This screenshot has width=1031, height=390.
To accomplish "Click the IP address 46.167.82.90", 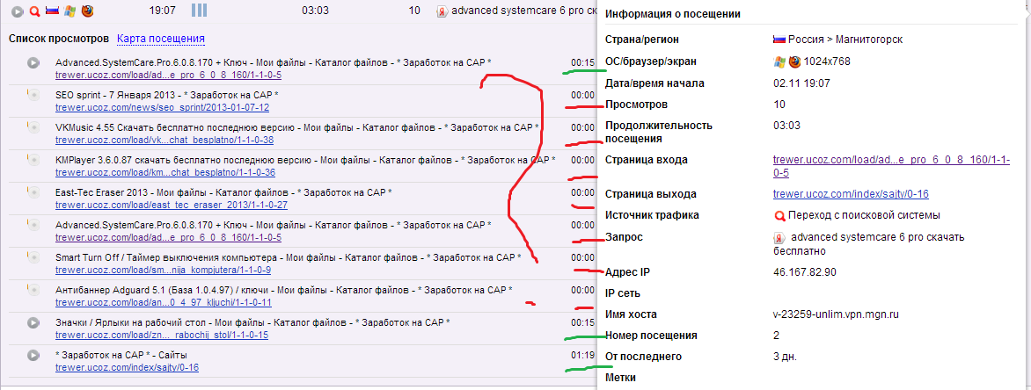I will (x=806, y=271).
